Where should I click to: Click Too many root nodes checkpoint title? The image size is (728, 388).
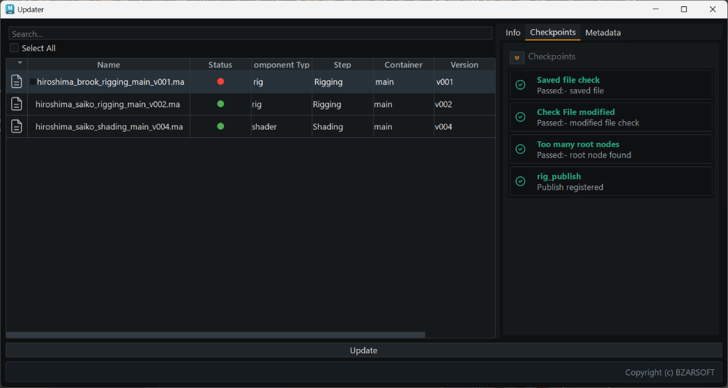pyautogui.click(x=578, y=144)
